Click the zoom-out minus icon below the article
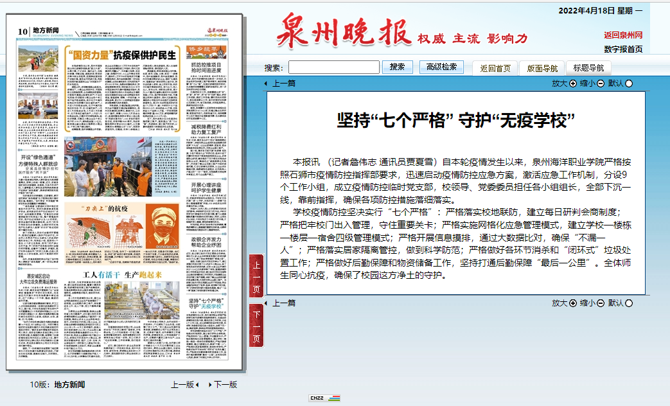The image size is (670, 406). tap(601, 303)
